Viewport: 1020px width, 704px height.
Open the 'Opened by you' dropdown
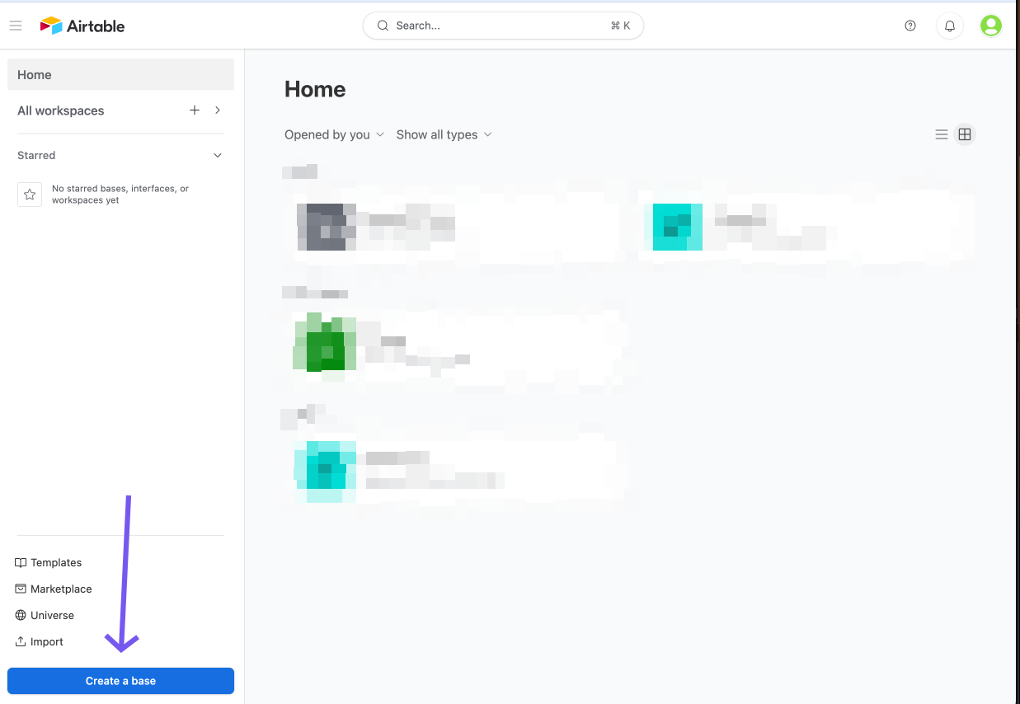point(334,134)
